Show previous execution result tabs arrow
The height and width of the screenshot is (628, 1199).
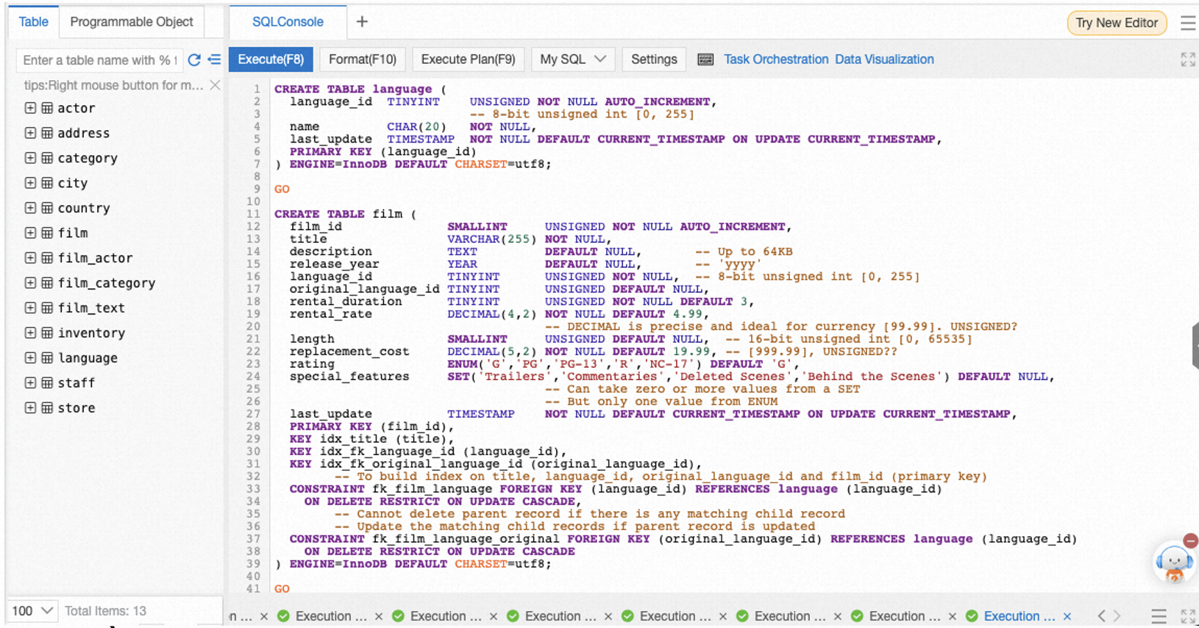1101,616
